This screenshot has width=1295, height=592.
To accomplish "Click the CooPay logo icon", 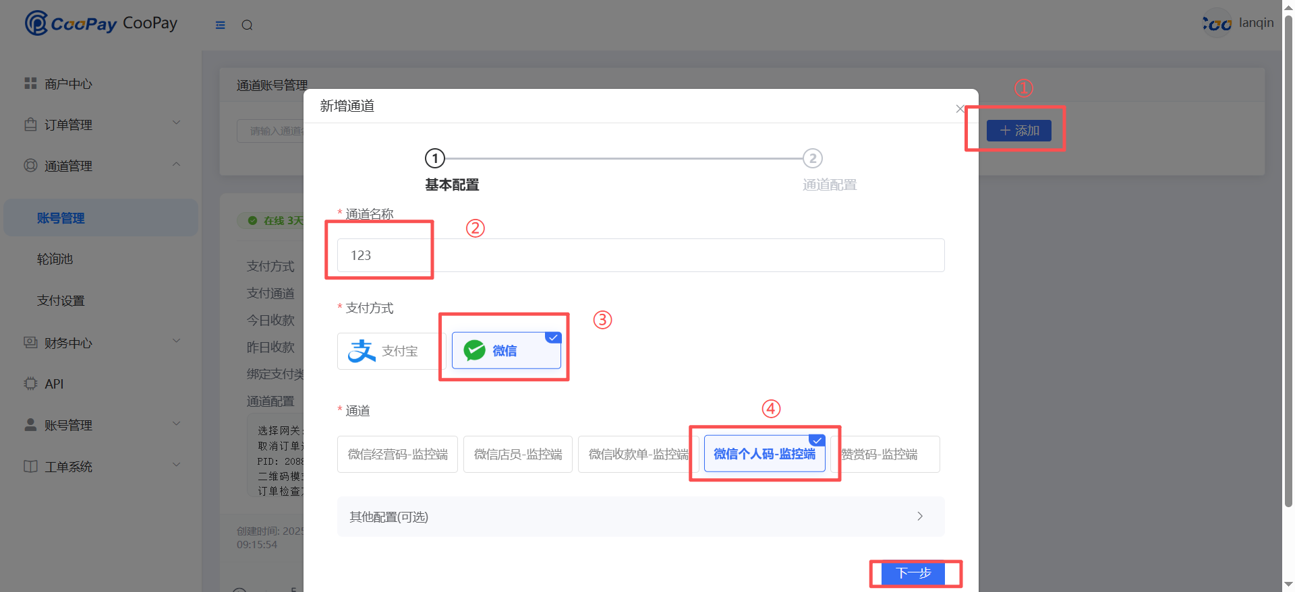I will tap(36, 24).
